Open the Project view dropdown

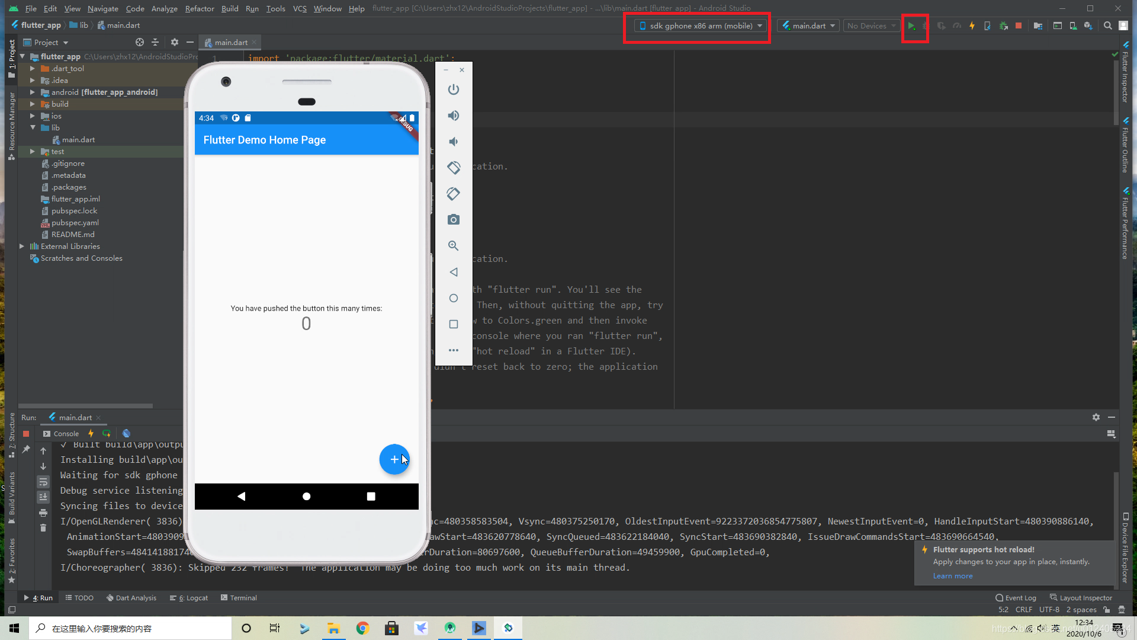tap(46, 43)
